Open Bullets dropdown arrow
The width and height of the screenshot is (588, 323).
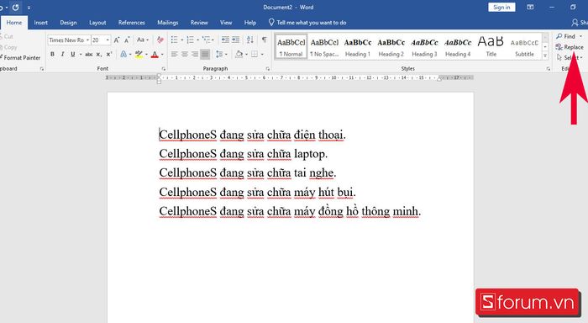tap(182, 40)
